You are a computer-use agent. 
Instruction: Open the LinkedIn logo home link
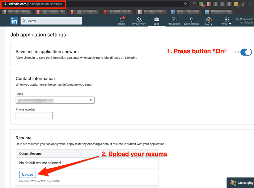click(14, 21)
